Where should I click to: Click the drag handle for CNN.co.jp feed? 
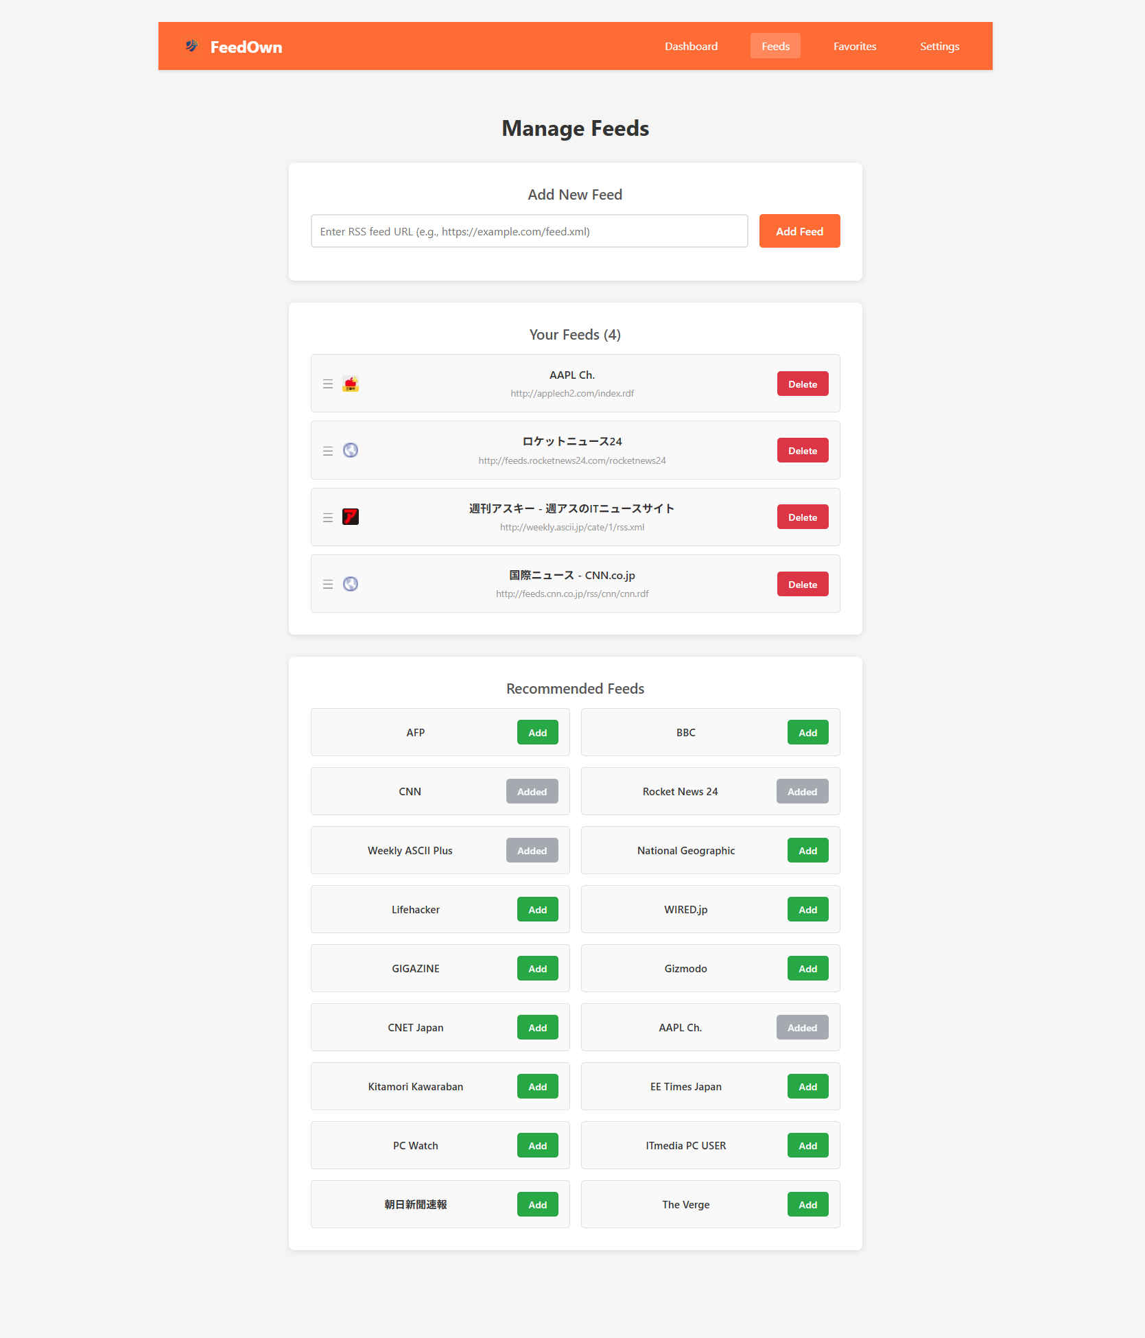(328, 585)
